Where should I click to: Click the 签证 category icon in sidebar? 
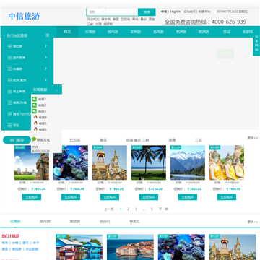9,126
